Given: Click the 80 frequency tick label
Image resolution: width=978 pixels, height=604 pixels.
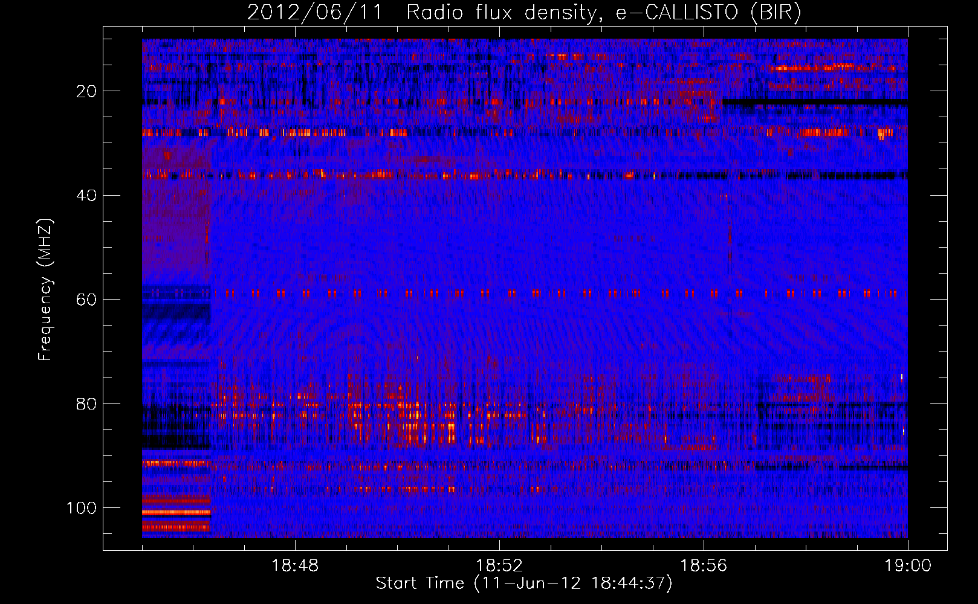Looking at the screenshot, I should click(x=87, y=403).
